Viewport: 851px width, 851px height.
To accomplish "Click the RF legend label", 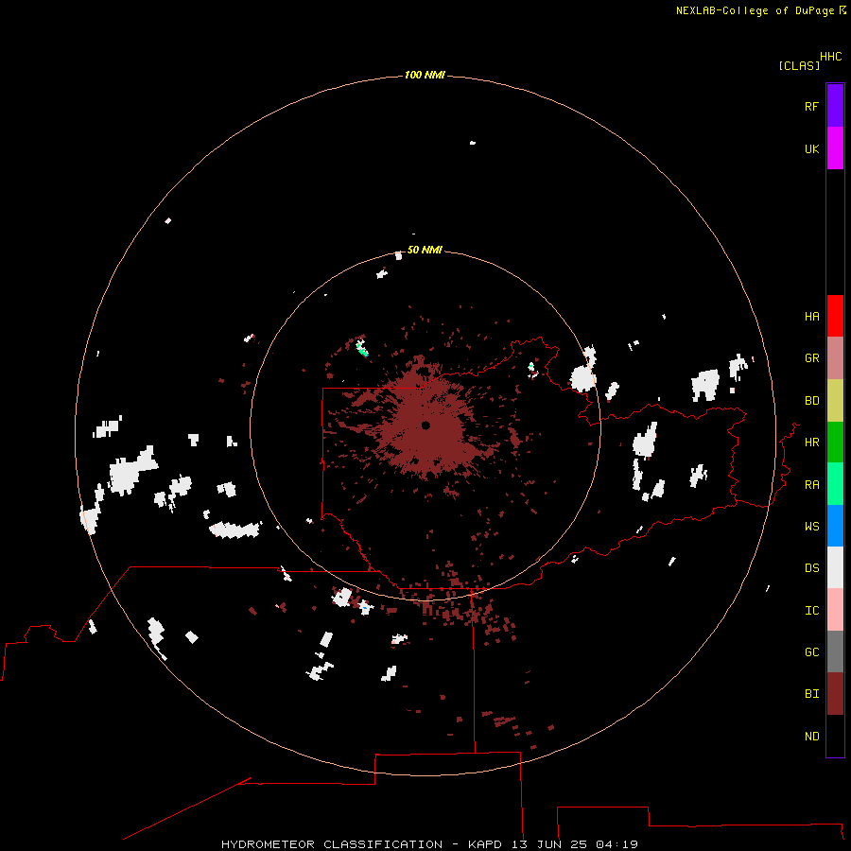I will [x=812, y=107].
